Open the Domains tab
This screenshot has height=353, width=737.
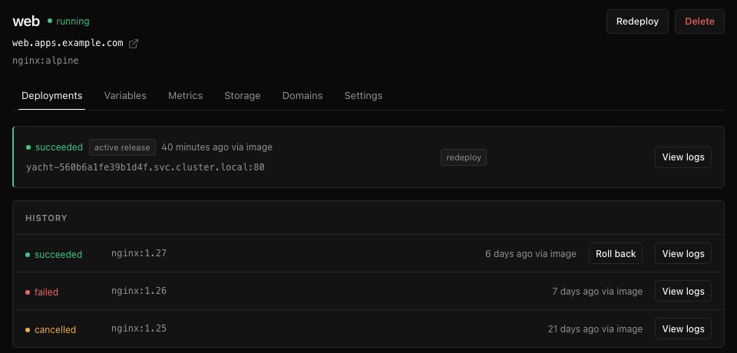tap(302, 95)
